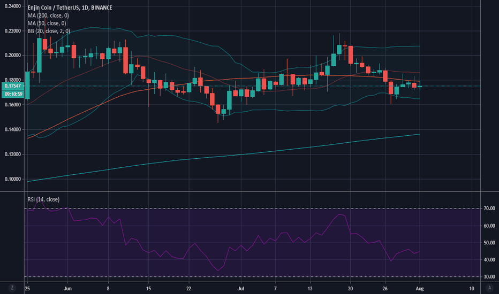499x294 pixels.
Task: Click the 0.10000 price axis label
Action: pos(13,179)
